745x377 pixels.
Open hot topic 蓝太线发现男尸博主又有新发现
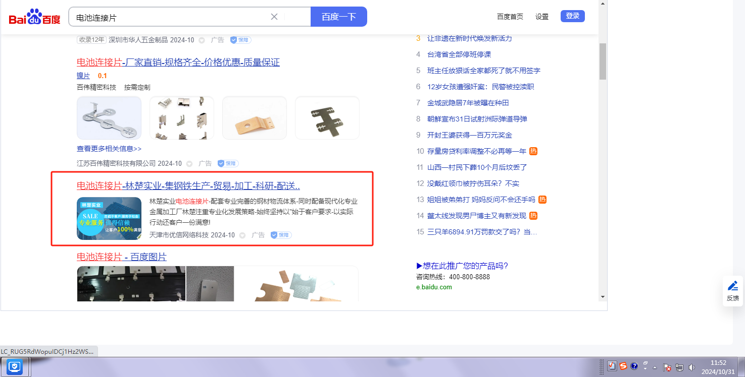477,216
